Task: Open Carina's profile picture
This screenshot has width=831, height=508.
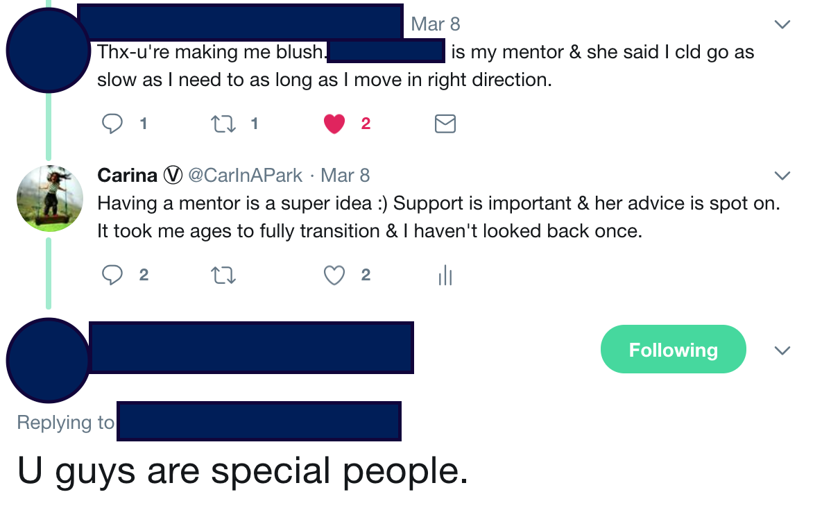Action: tap(49, 198)
